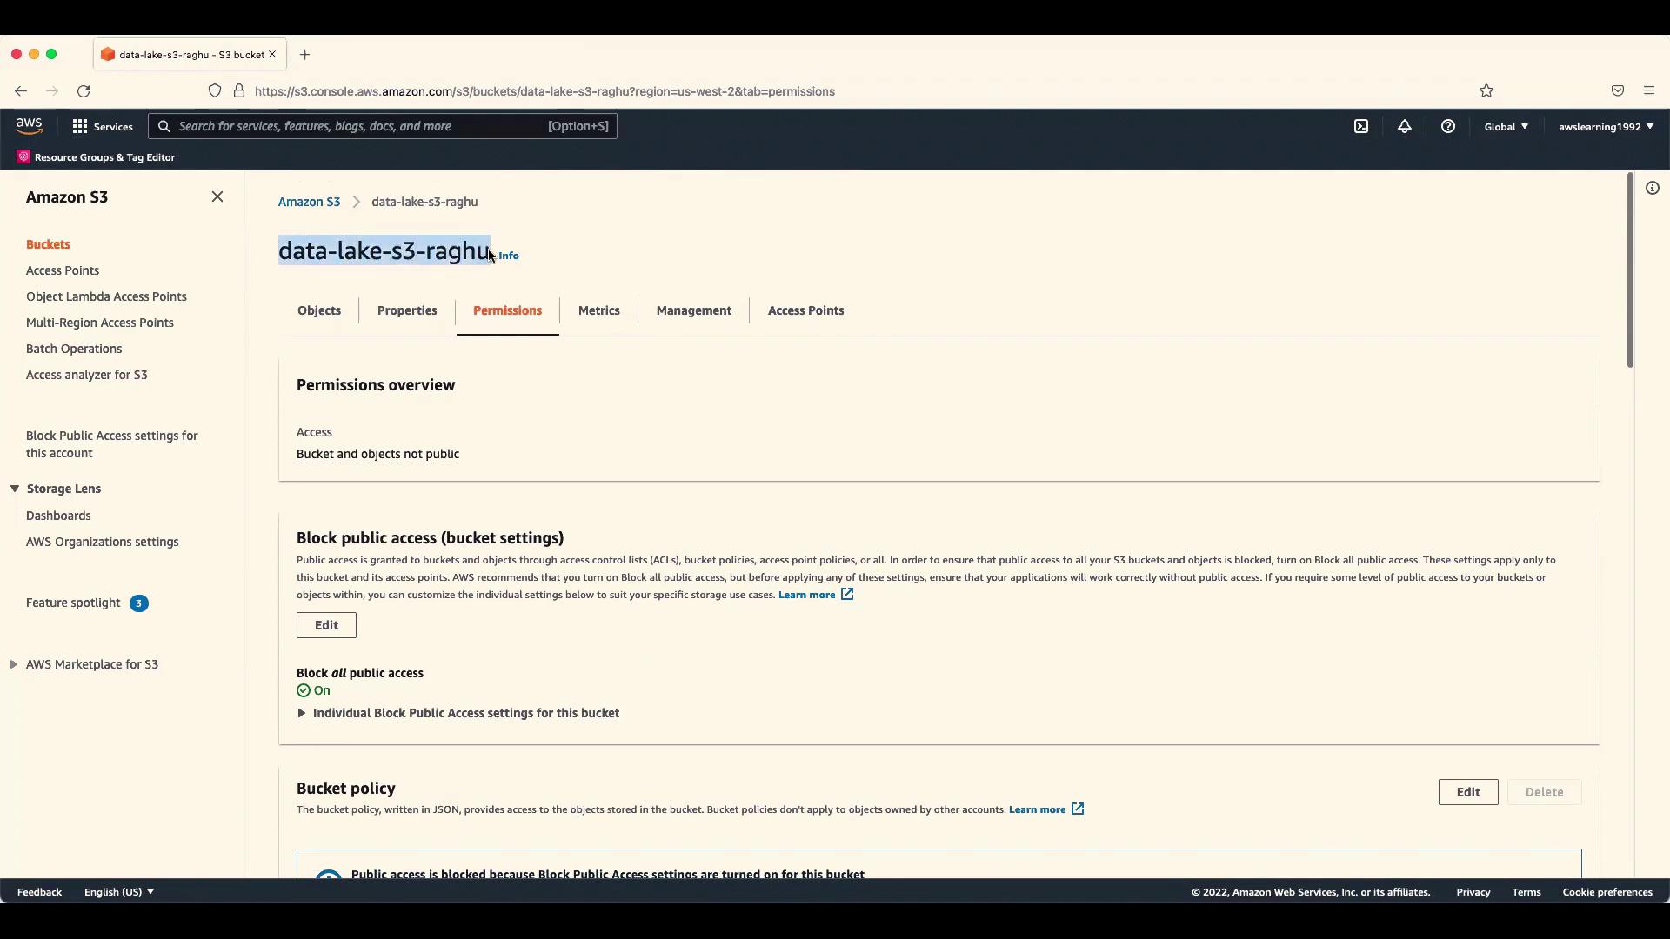Switch to the Properties tab
This screenshot has width=1670, height=939.
407,310
